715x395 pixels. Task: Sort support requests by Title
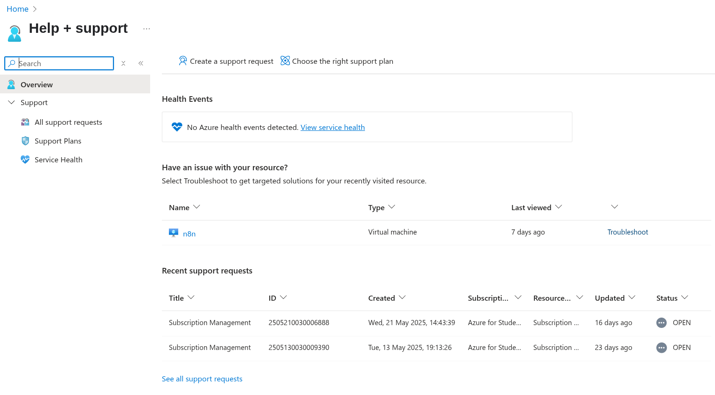tap(182, 298)
